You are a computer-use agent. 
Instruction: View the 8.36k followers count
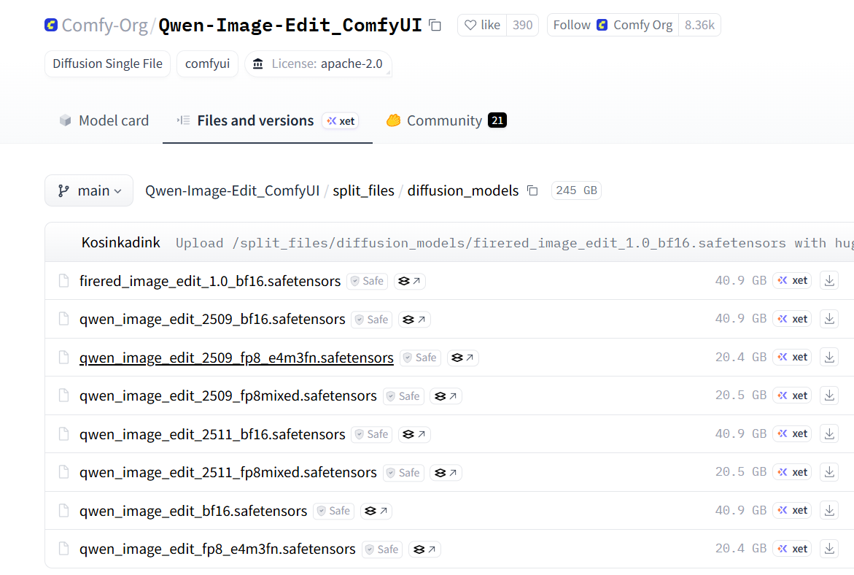[x=699, y=25]
